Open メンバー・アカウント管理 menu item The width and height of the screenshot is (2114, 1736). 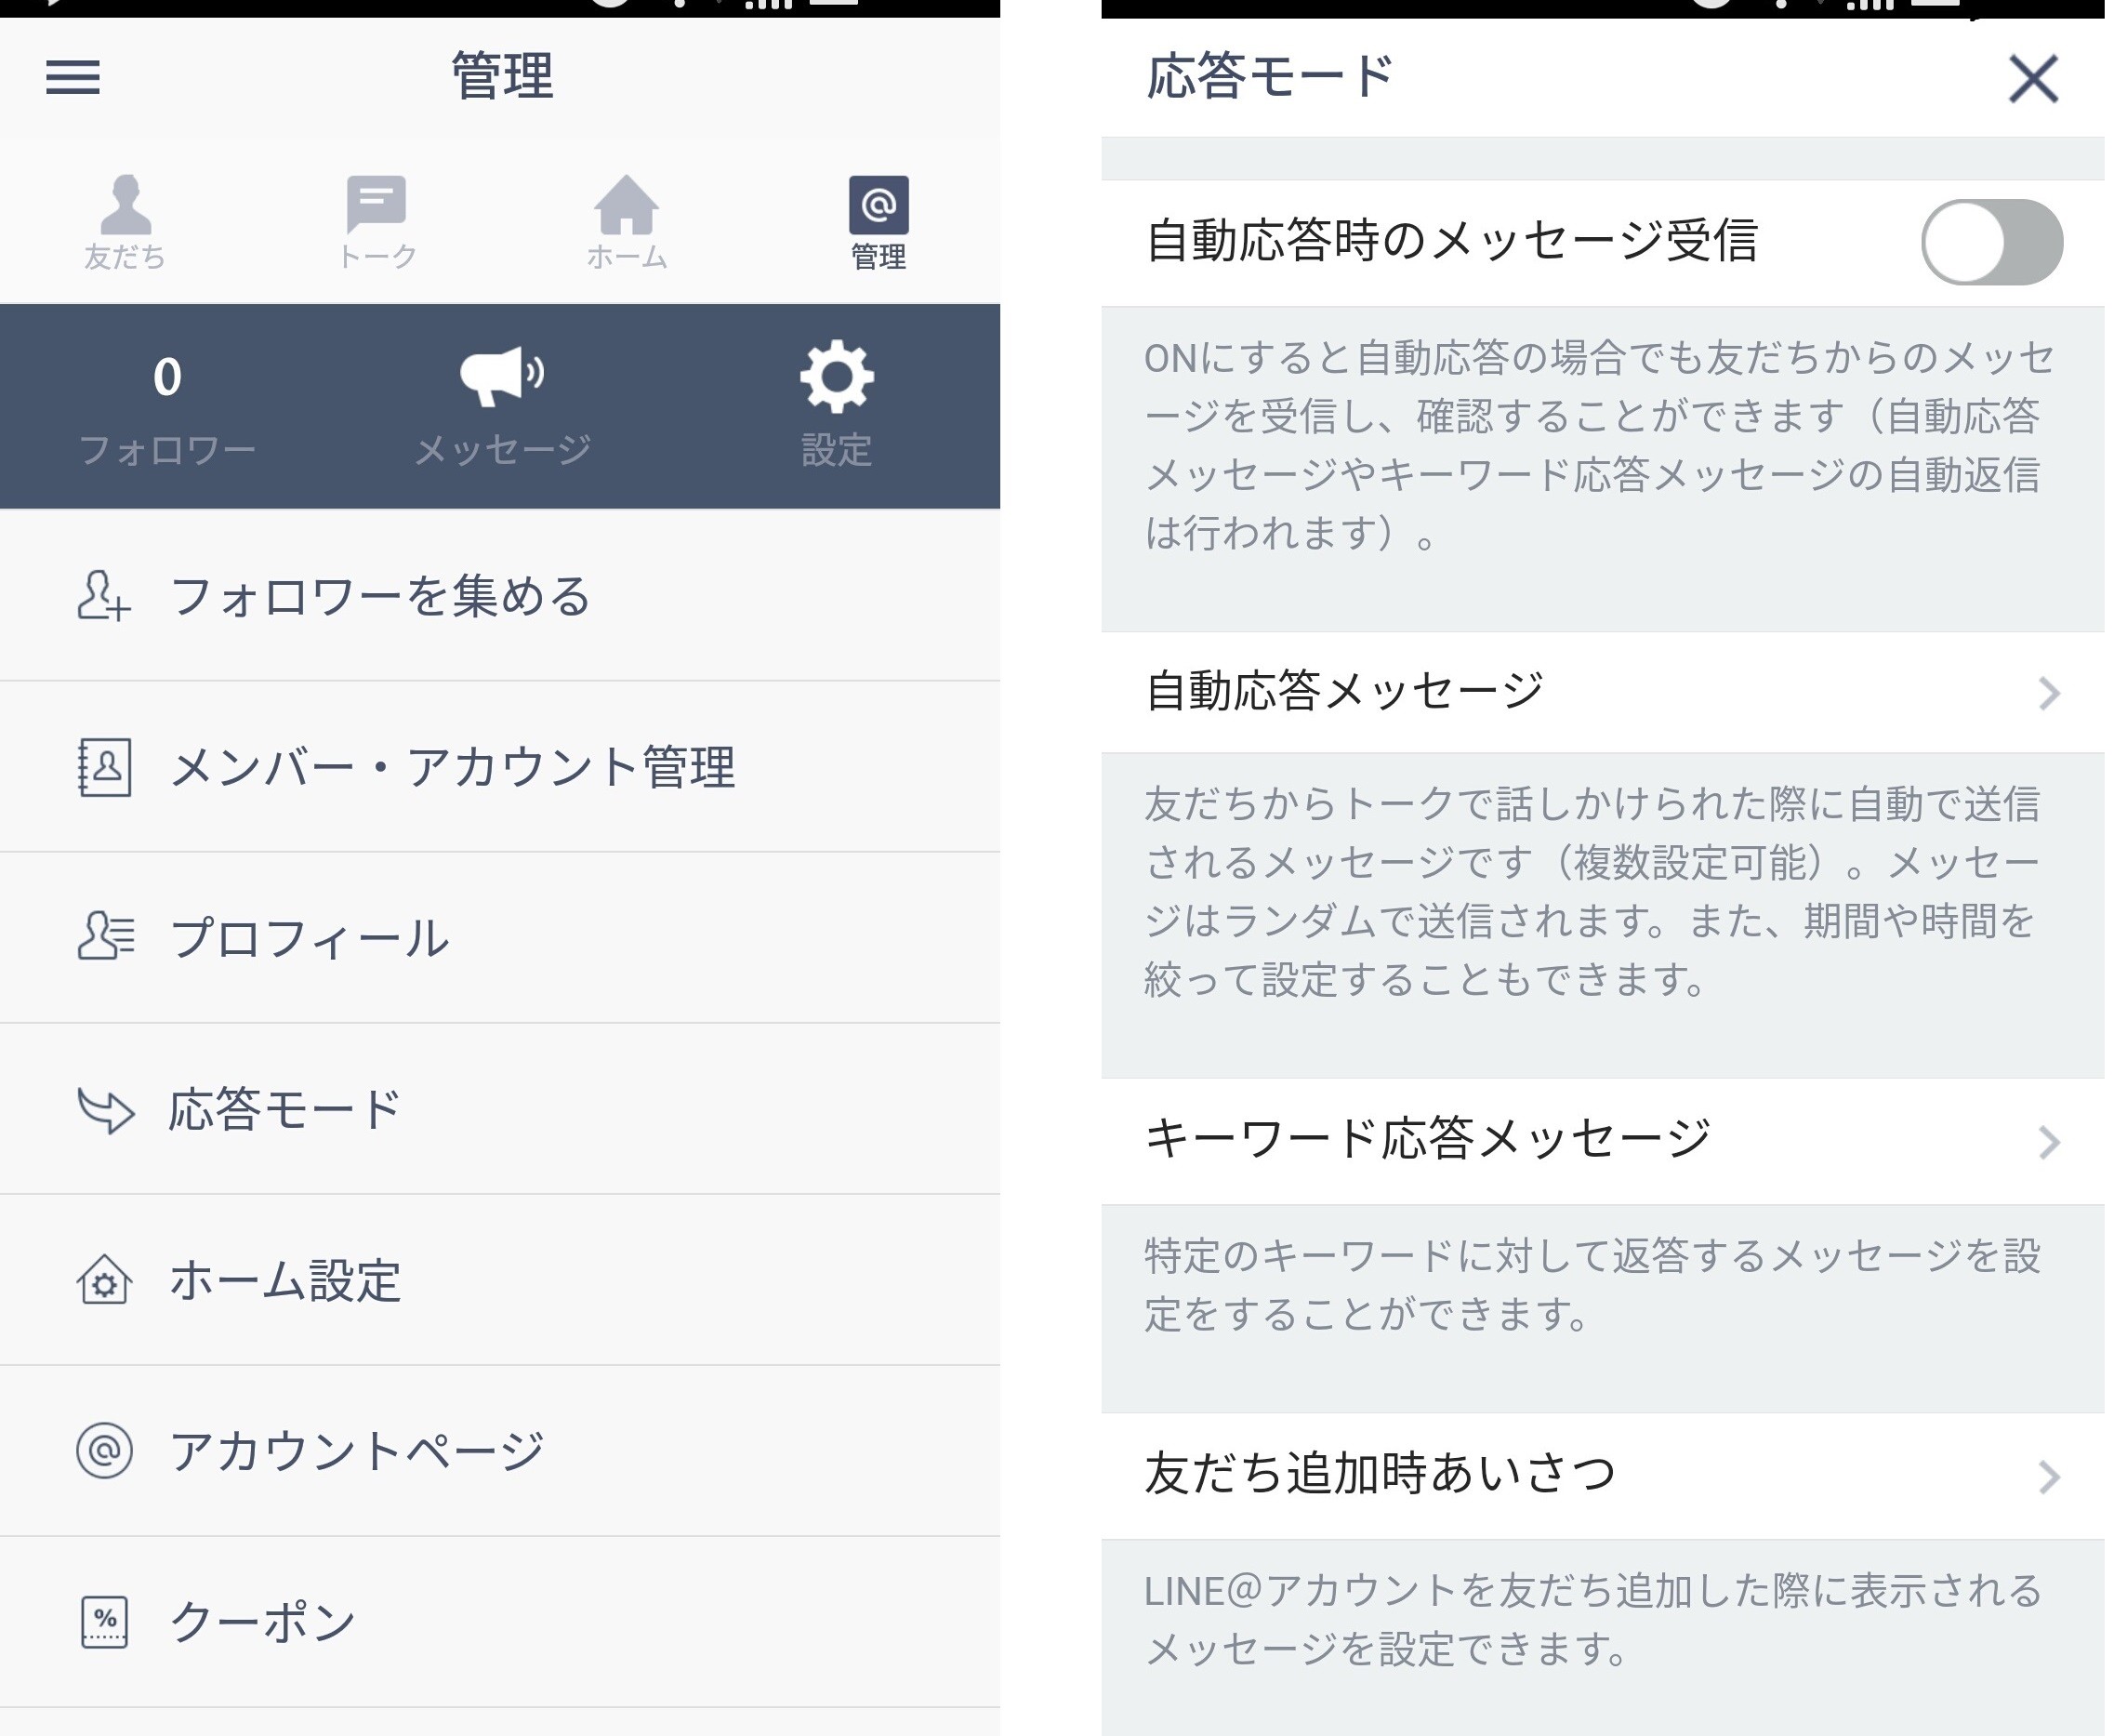[x=452, y=767]
